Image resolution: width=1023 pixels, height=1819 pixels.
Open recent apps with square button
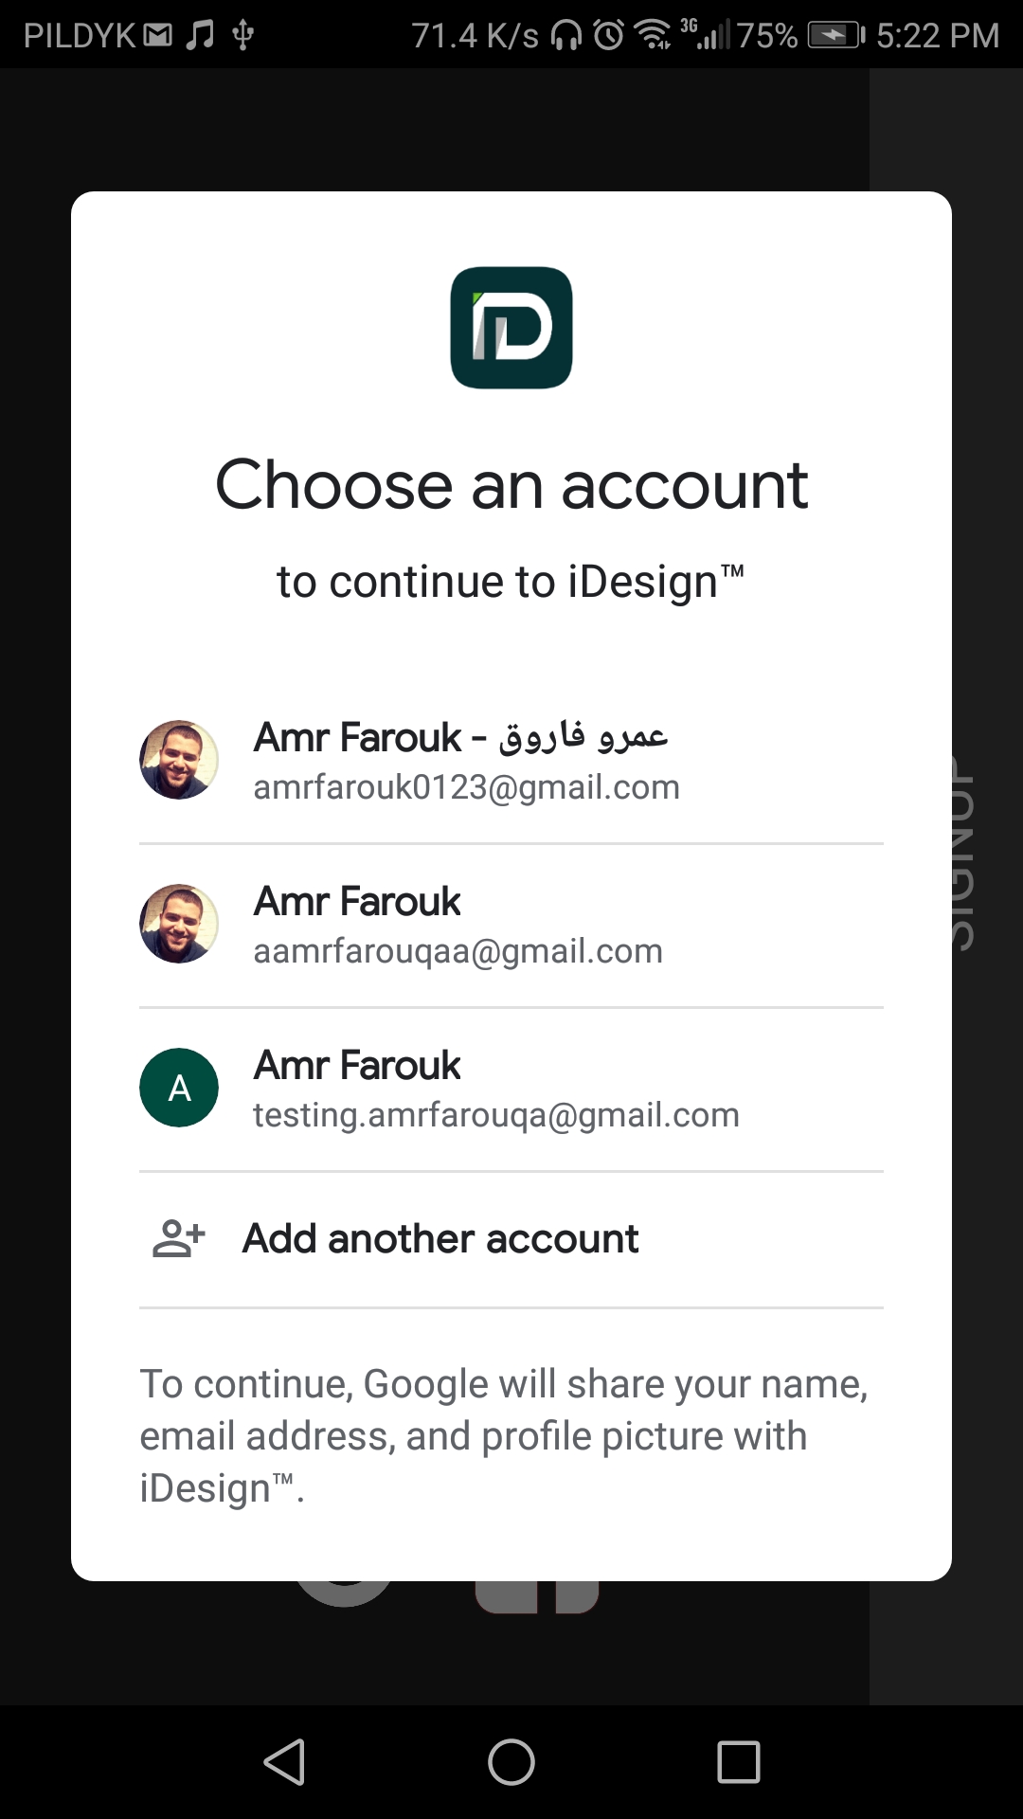tap(739, 1762)
